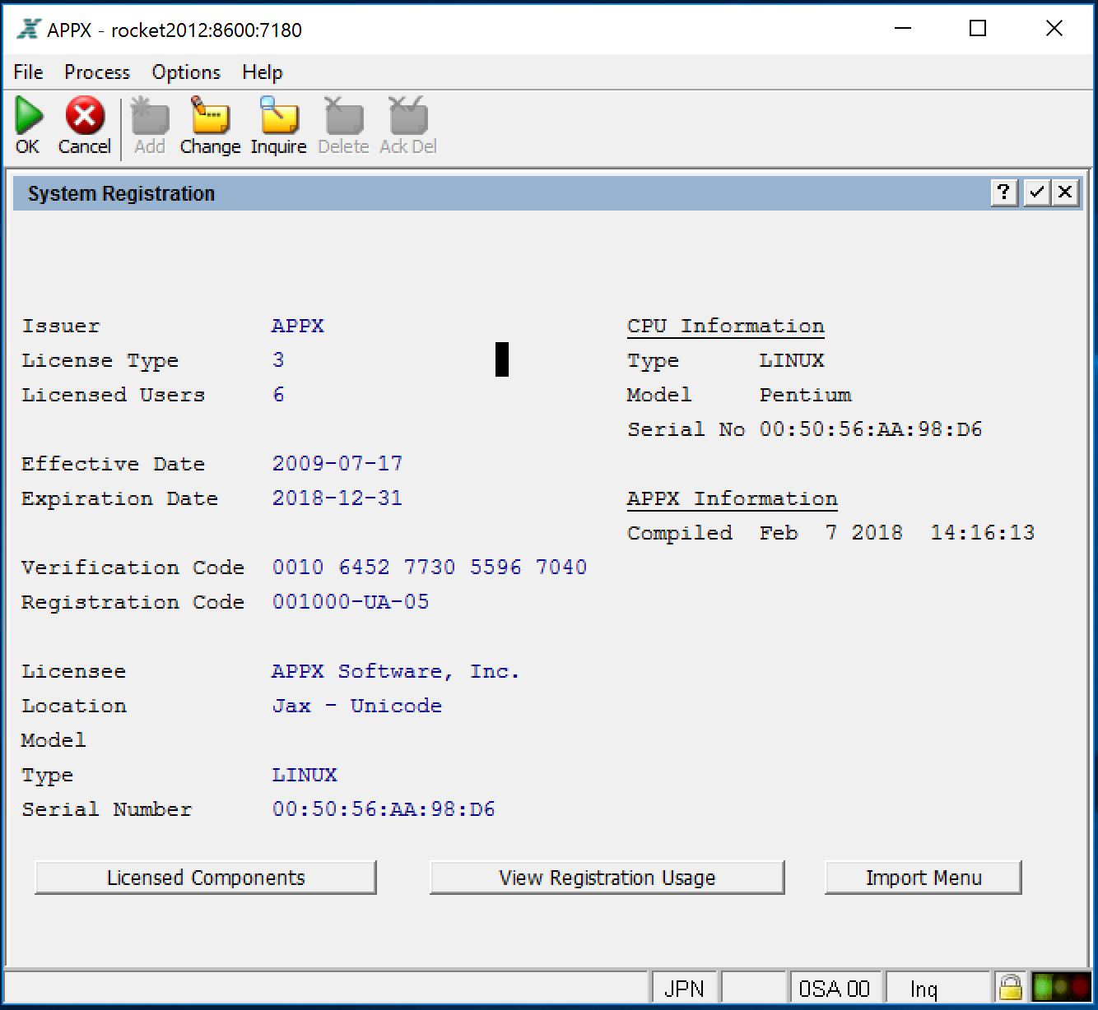Image resolution: width=1098 pixels, height=1010 pixels.
Task: Click the Expiration Date value 2018-12-31
Action: (337, 498)
